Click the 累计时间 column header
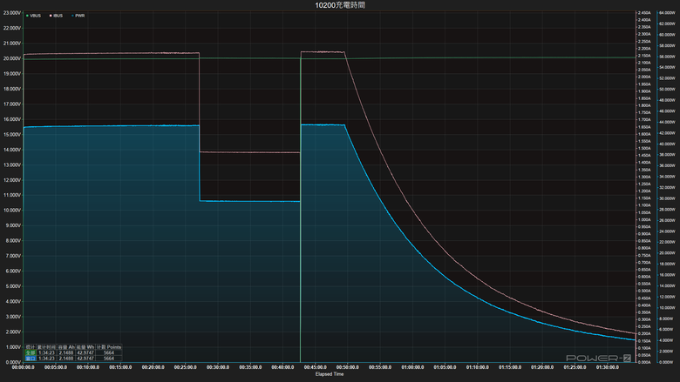680x382 pixels. [x=46, y=347]
